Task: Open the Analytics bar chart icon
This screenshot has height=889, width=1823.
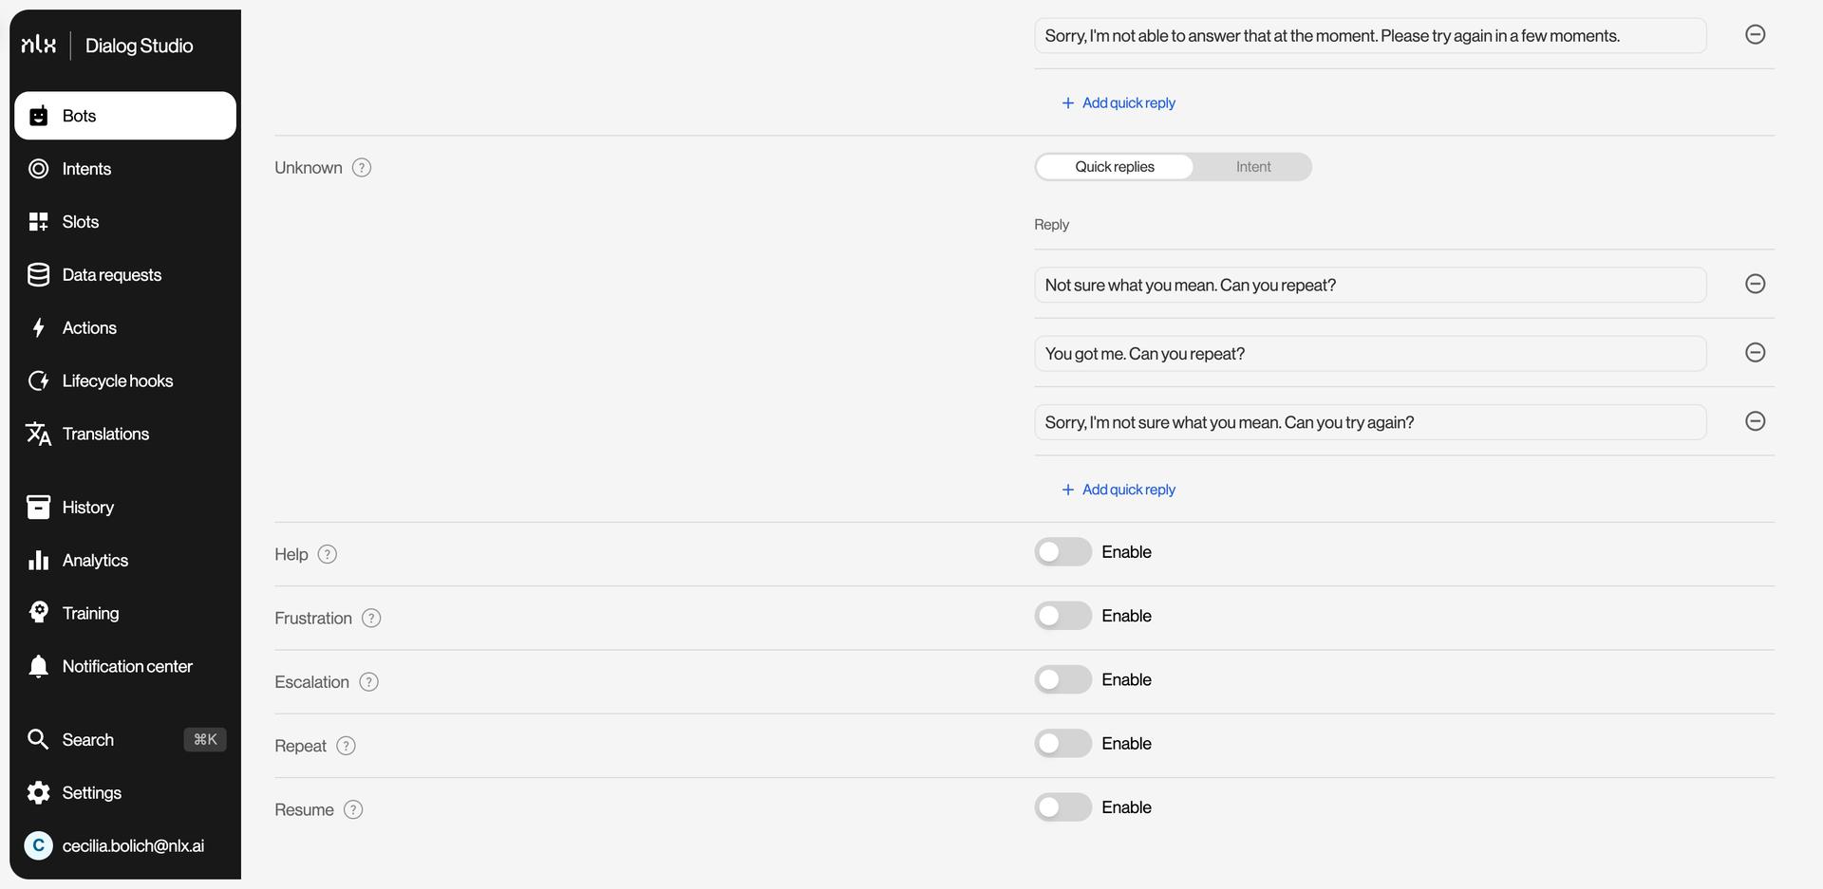Action: 38,560
